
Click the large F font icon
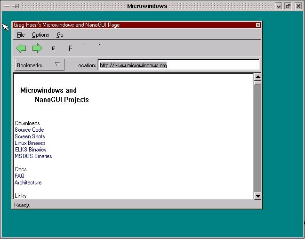70,48
